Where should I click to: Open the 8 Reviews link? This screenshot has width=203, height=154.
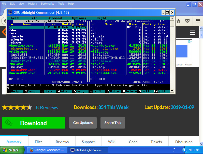47,107
